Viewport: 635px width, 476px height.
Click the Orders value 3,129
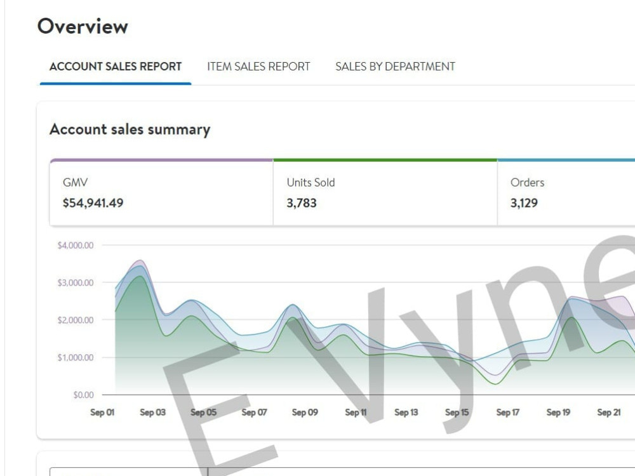524,203
